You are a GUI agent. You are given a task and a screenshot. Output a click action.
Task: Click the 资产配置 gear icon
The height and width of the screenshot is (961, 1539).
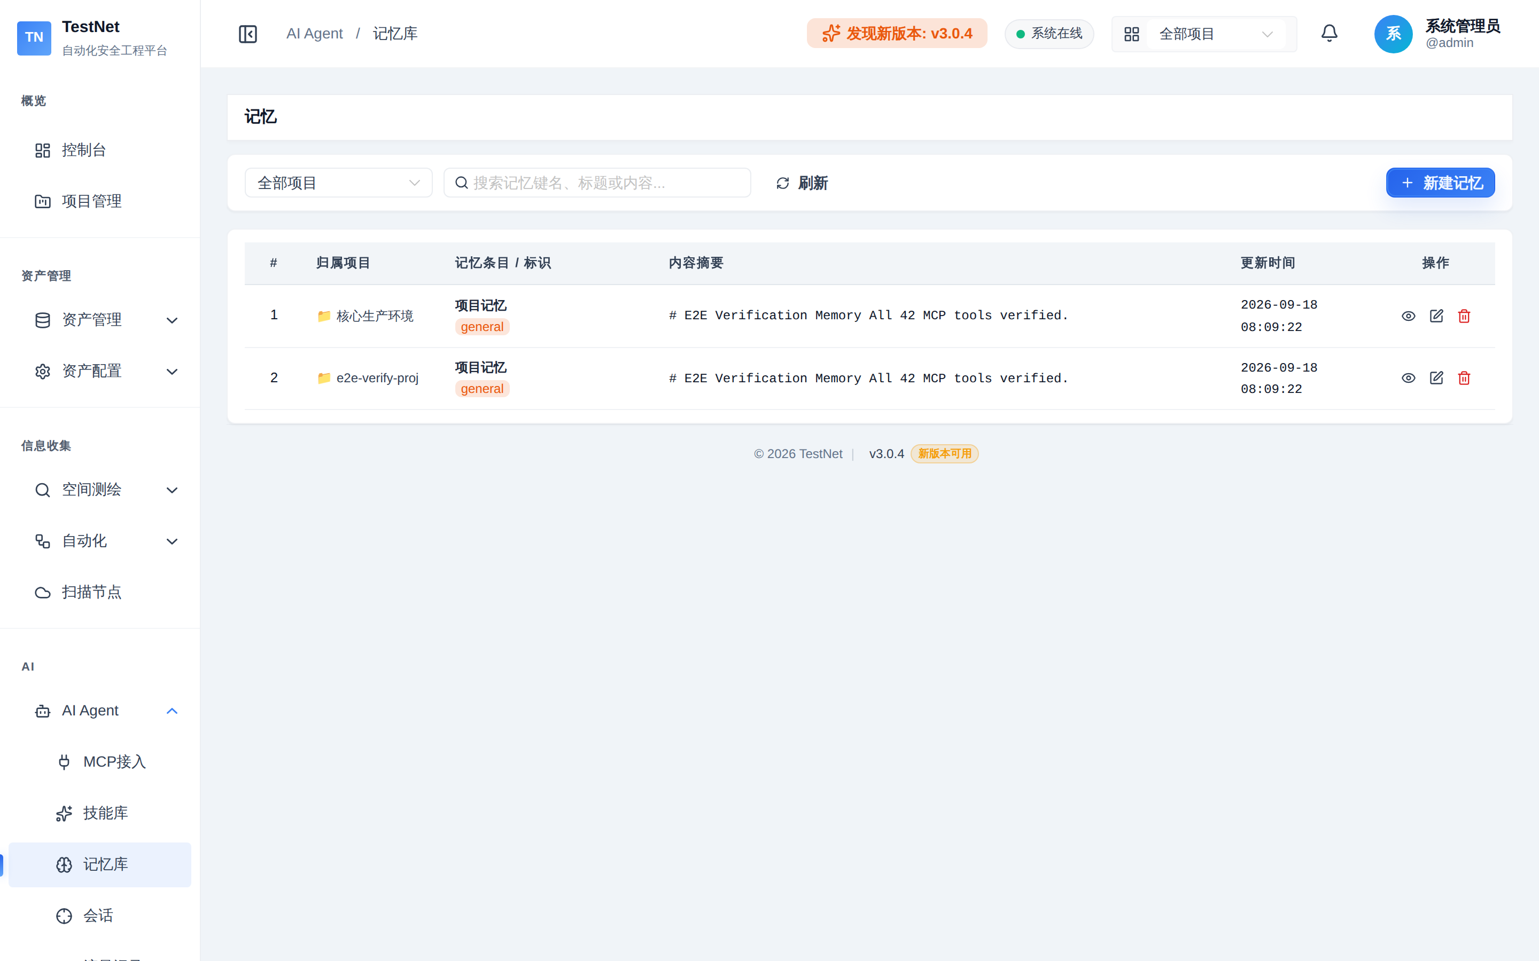[43, 371]
